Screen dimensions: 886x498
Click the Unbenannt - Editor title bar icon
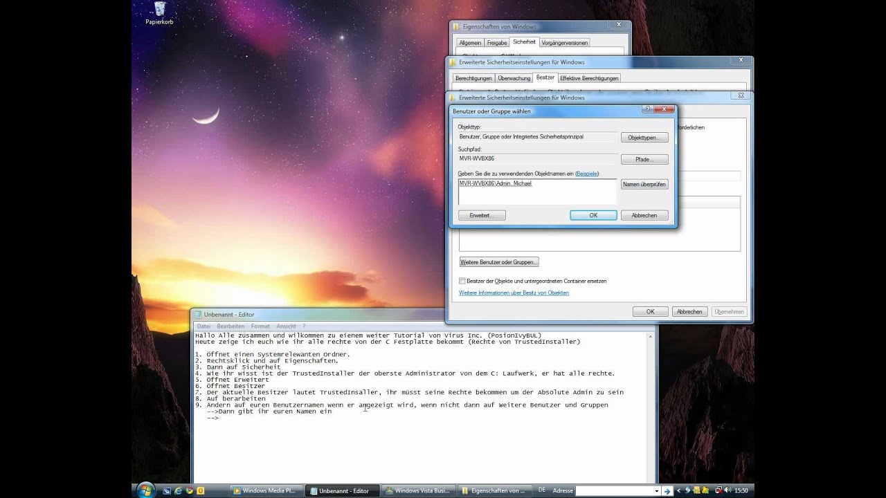coord(198,315)
